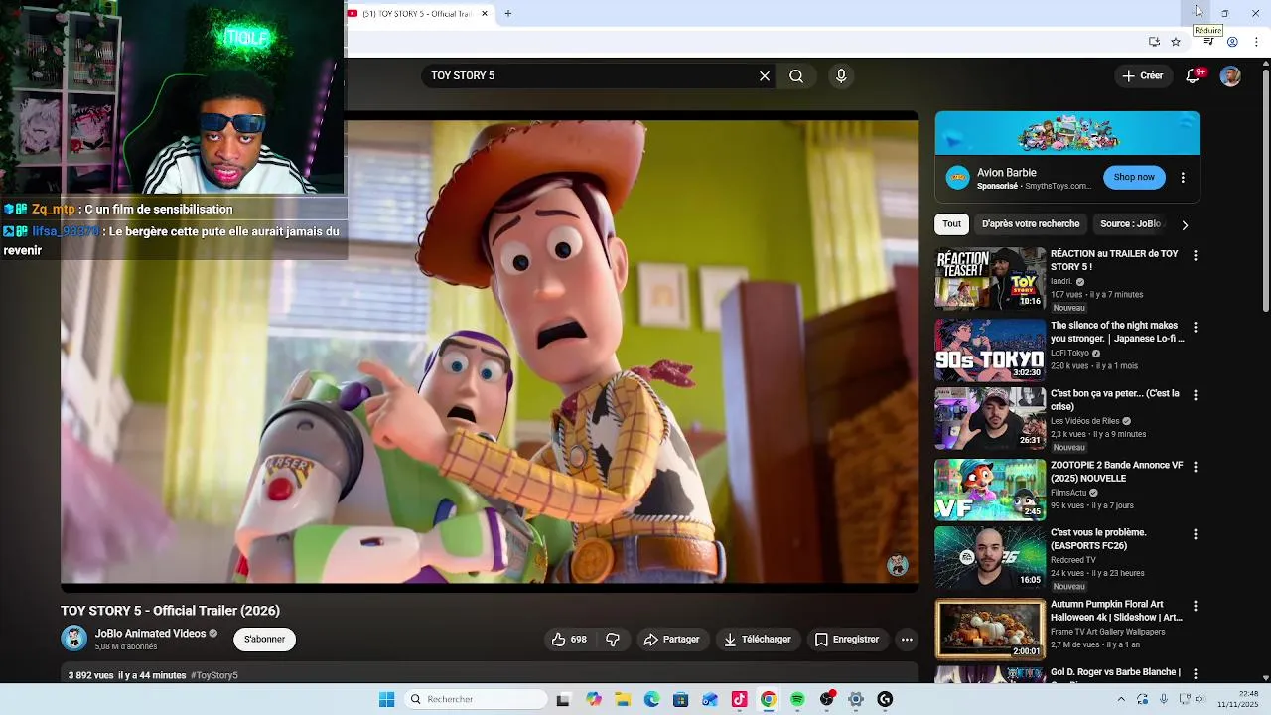Image resolution: width=1271 pixels, height=715 pixels.
Task: Click the Toy Story 5 video player
Action: (x=490, y=352)
